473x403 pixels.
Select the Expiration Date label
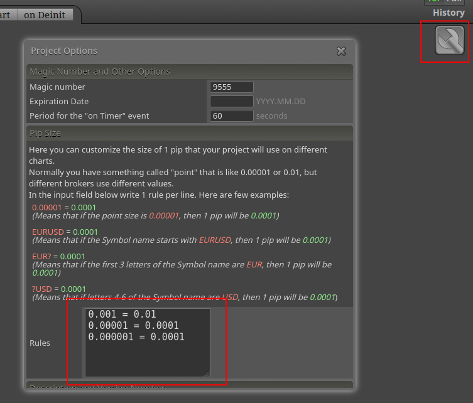click(59, 101)
